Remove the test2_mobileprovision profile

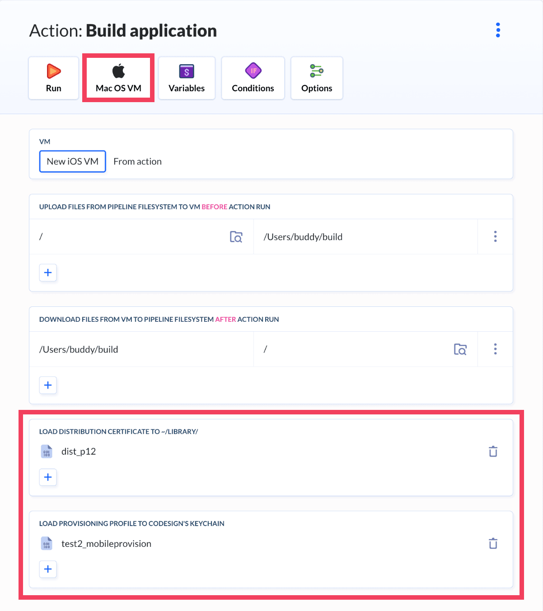point(493,544)
